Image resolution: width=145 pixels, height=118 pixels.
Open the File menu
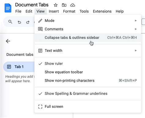tap(18, 11)
